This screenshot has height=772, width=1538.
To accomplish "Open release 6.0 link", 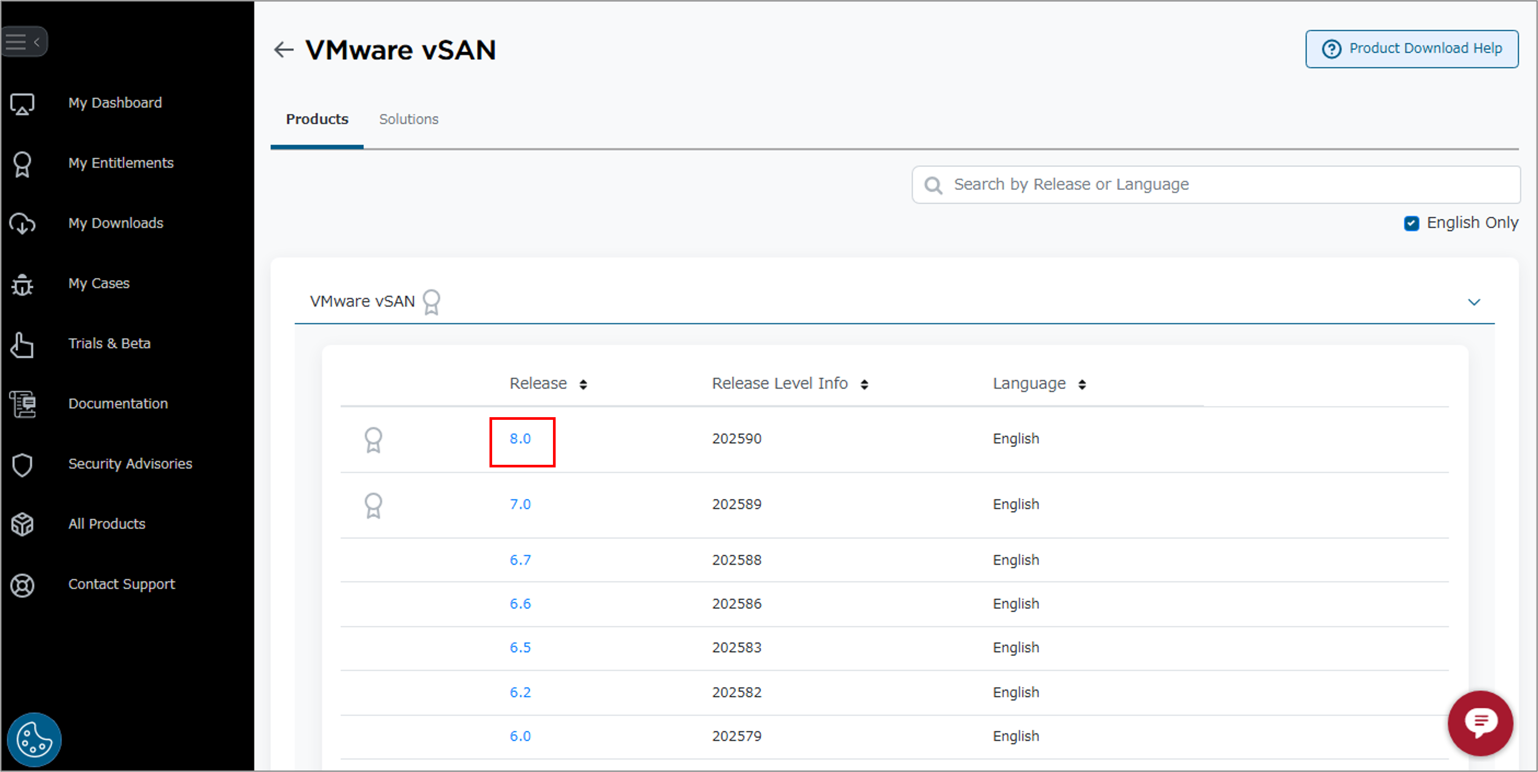I will 520,736.
